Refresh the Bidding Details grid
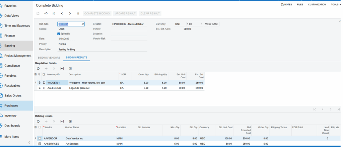Image resolution: width=343 pixels, height=148 pixels. pos(38,121)
